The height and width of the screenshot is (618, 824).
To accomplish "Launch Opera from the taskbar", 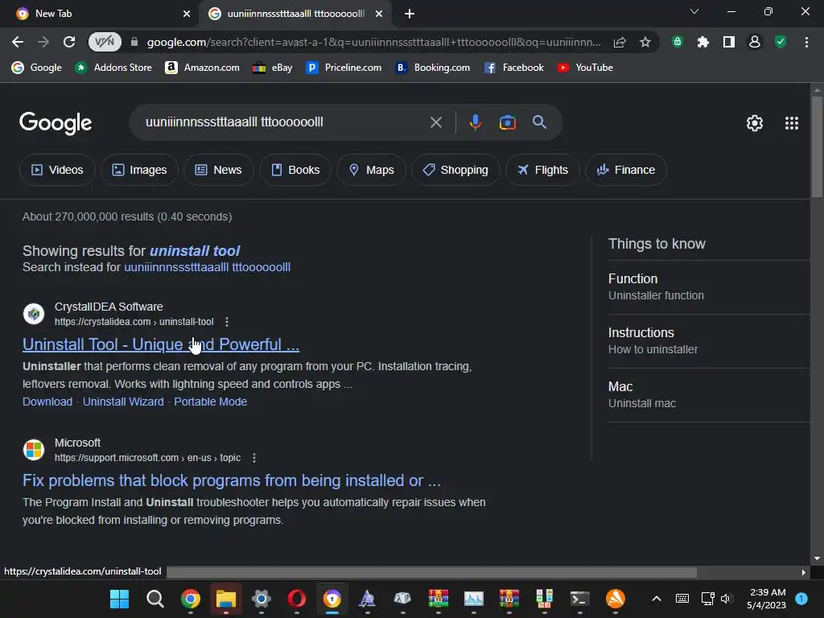I will coord(297,599).
